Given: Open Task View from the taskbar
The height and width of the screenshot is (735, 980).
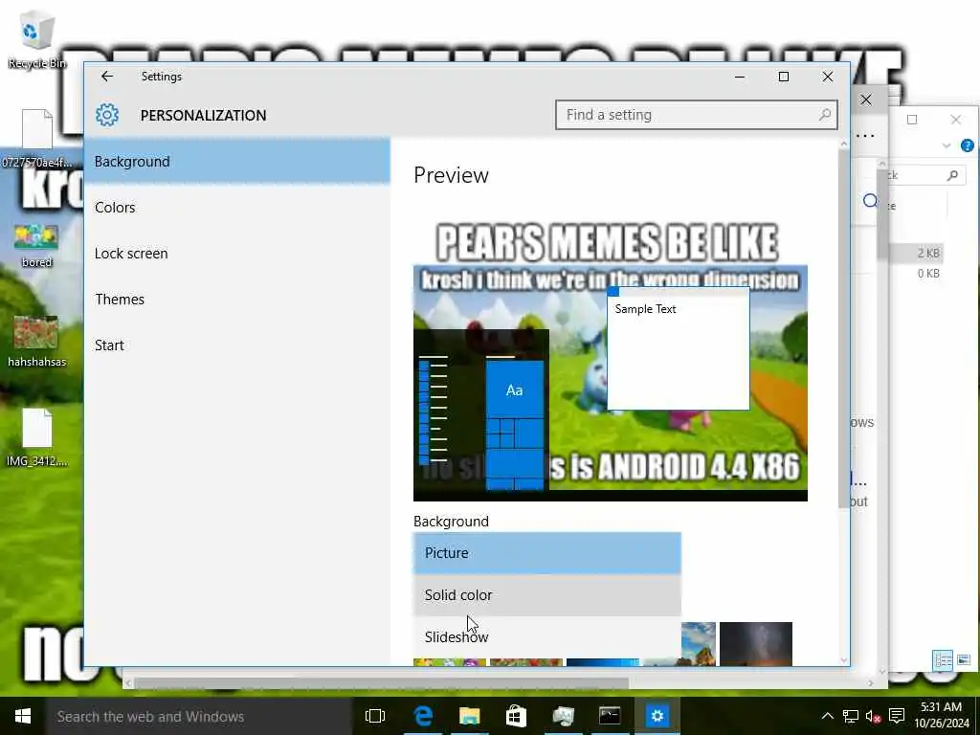Looking at the screenshot, I should (x=375, y=716).
